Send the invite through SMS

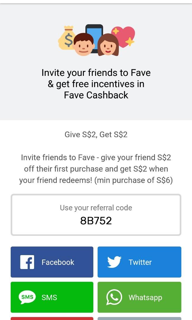(52, 297)
